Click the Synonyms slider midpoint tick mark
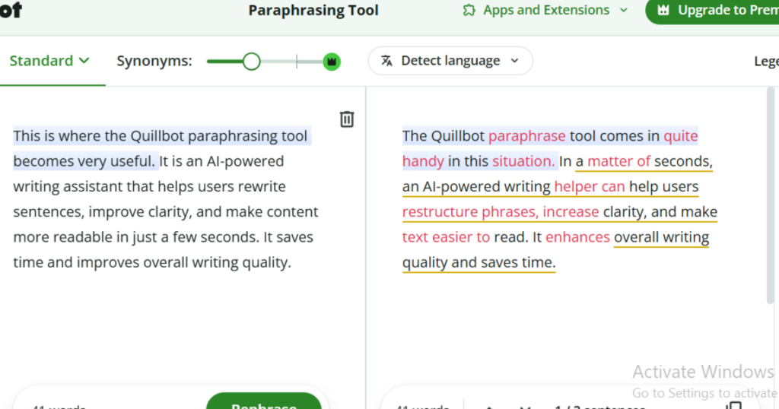 [x=297, y=62]
